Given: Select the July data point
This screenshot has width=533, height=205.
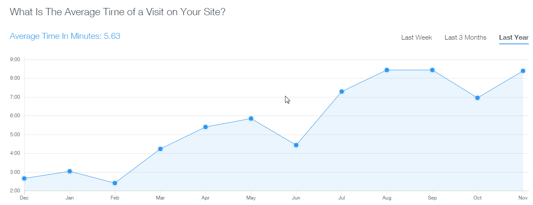Looking at the screenshot, I should [x=342, y=92].
